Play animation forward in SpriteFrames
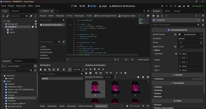206x109 pixels. tap(103, 69)
